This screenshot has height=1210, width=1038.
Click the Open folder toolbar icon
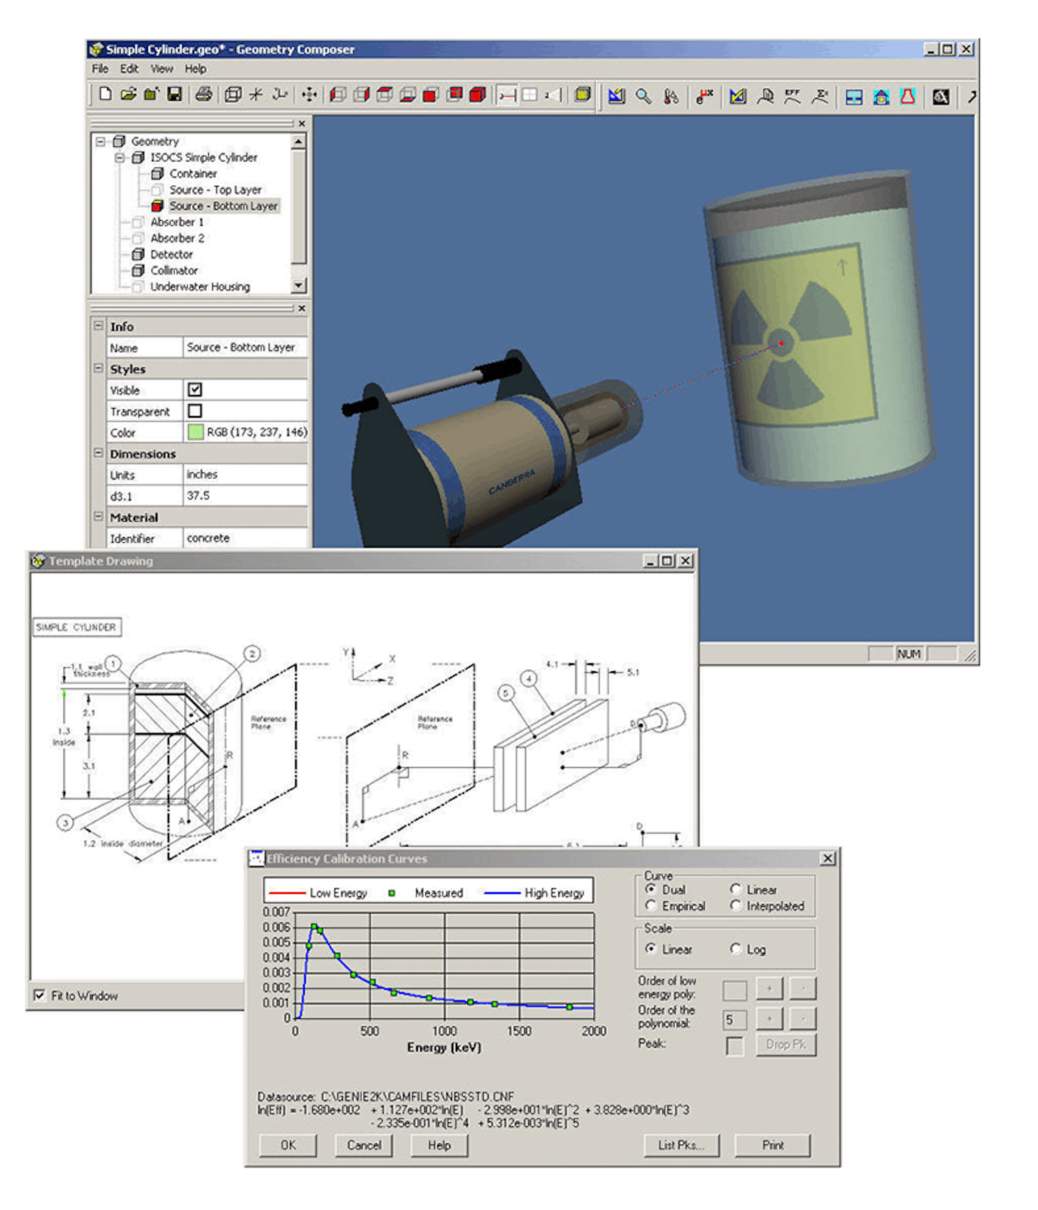pos(129,94)
